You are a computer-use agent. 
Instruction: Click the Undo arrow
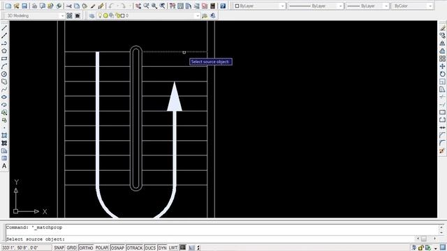[x=112, y=6]
